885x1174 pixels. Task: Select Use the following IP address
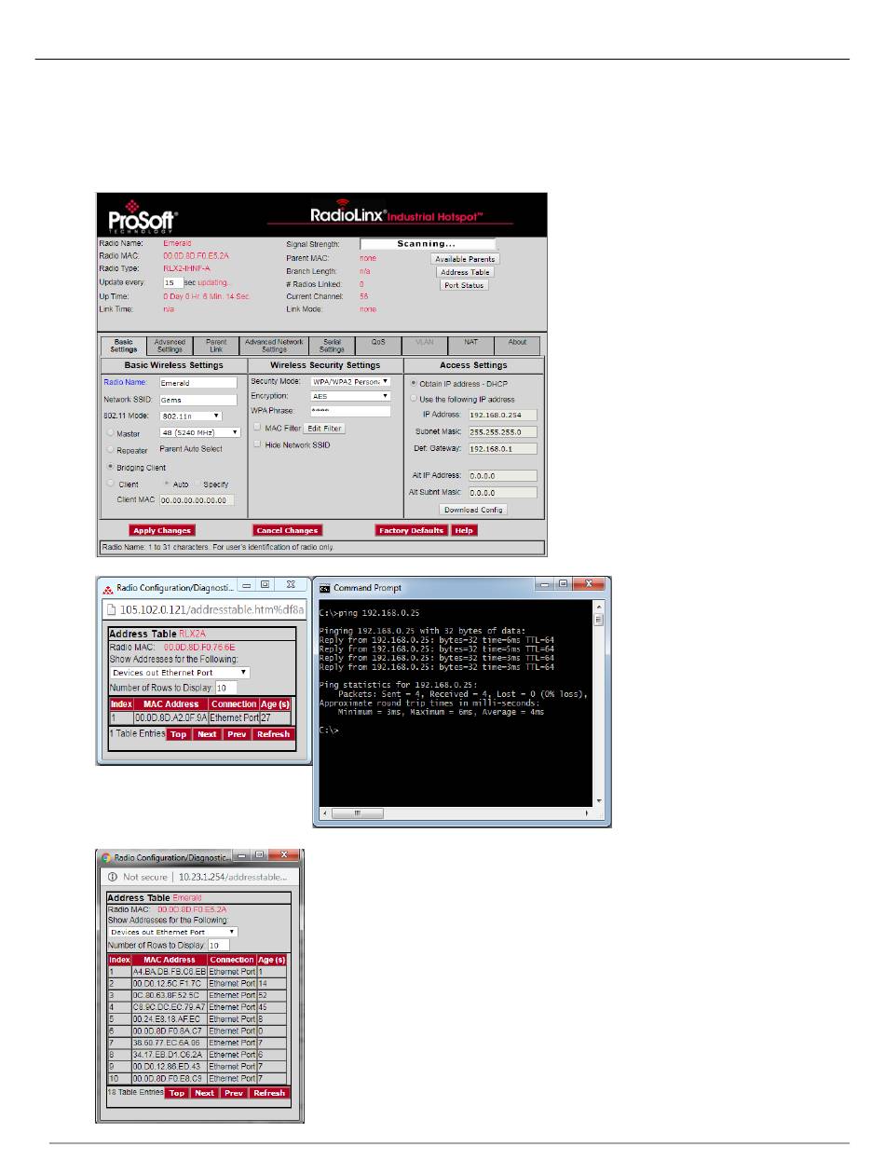click(413, 399)
